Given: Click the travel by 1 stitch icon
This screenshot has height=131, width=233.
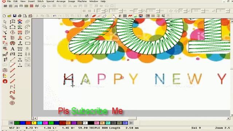Looking at the screenshot, I should tap(20, 65).
